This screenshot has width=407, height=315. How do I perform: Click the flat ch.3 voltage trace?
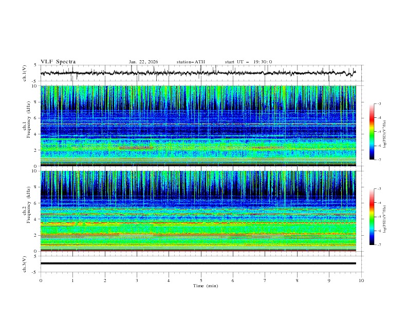[x=198, y=264]
